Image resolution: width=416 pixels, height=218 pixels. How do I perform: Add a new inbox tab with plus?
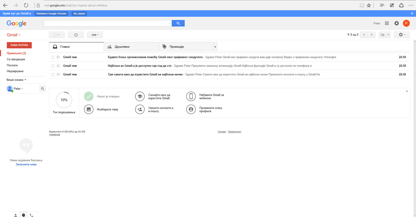click(x=215, y=47)
